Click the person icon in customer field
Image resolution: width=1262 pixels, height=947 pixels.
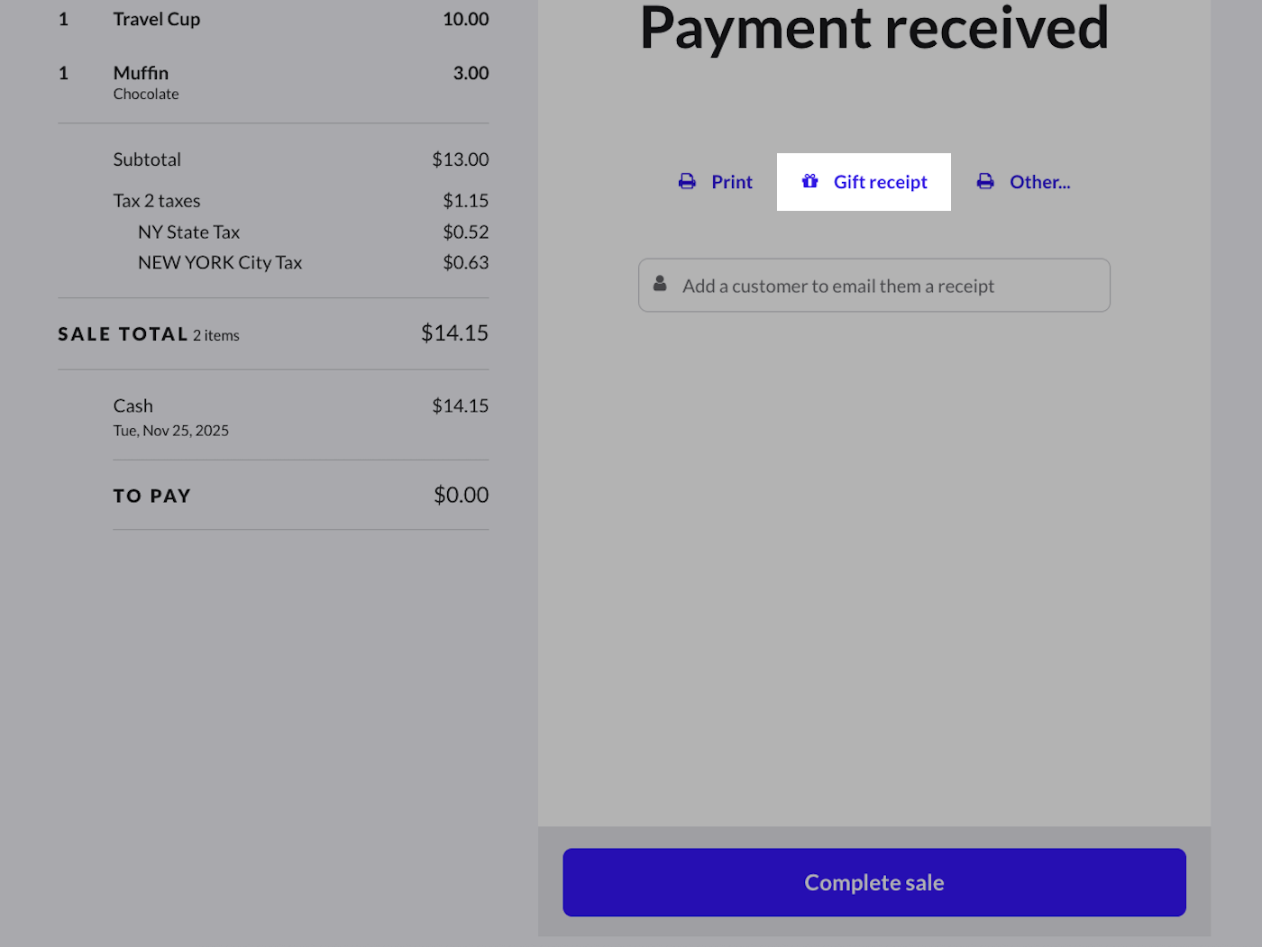(660, 284)
